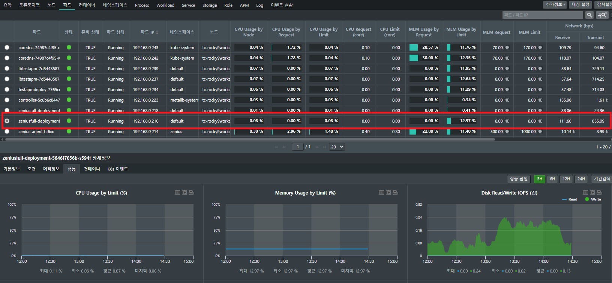Viewport: 612px width, 283px height.
Task: Print the Disk Read/Write IOPS chart
Action: click(599, 193)
